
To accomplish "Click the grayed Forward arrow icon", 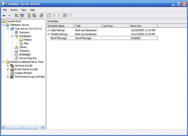I will click(x=9, y=15).
